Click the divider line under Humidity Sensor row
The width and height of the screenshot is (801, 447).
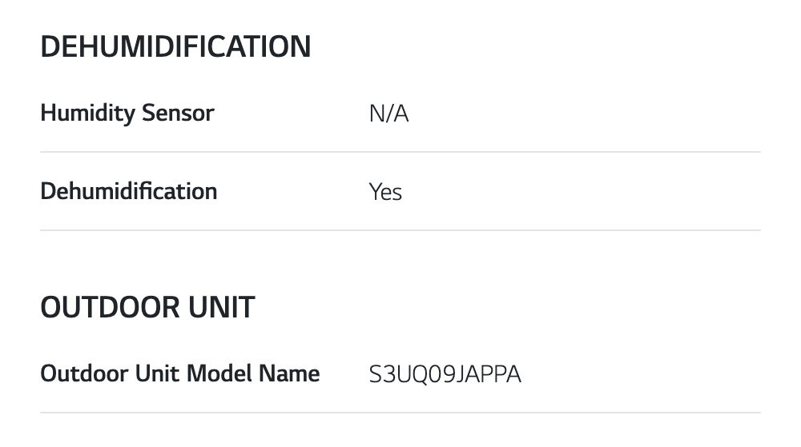[400, 152]
